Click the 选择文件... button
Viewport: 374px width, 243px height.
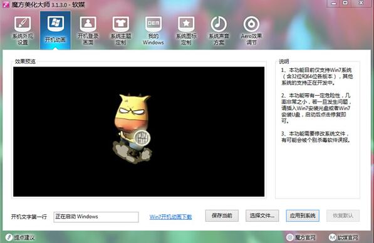(262, 215)
